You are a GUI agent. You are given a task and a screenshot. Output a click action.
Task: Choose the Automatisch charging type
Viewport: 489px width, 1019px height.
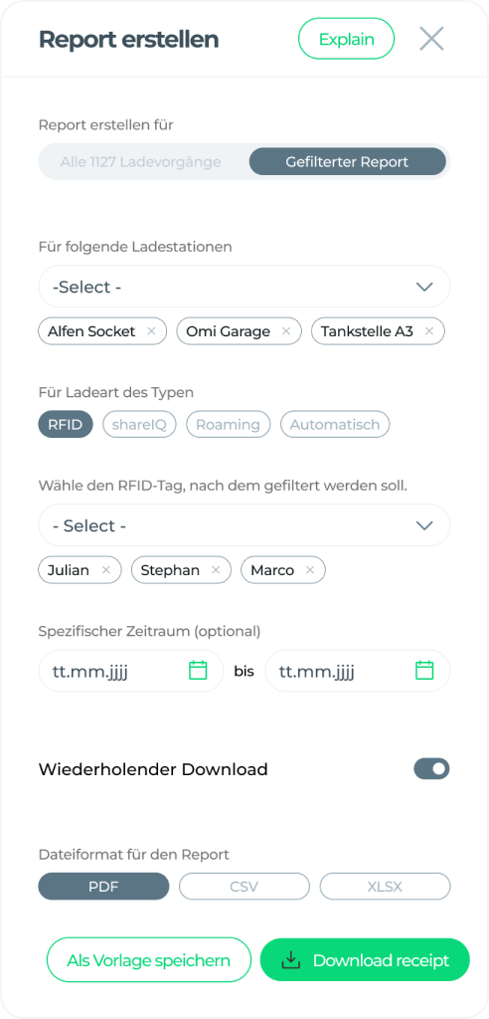pos(334,425)
